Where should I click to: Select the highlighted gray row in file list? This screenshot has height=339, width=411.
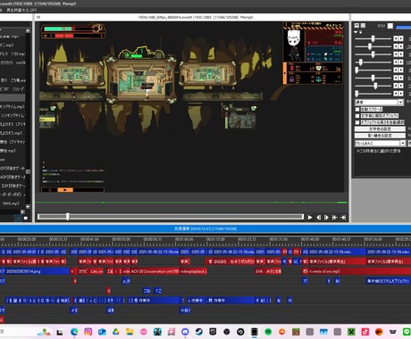(13, 97)
